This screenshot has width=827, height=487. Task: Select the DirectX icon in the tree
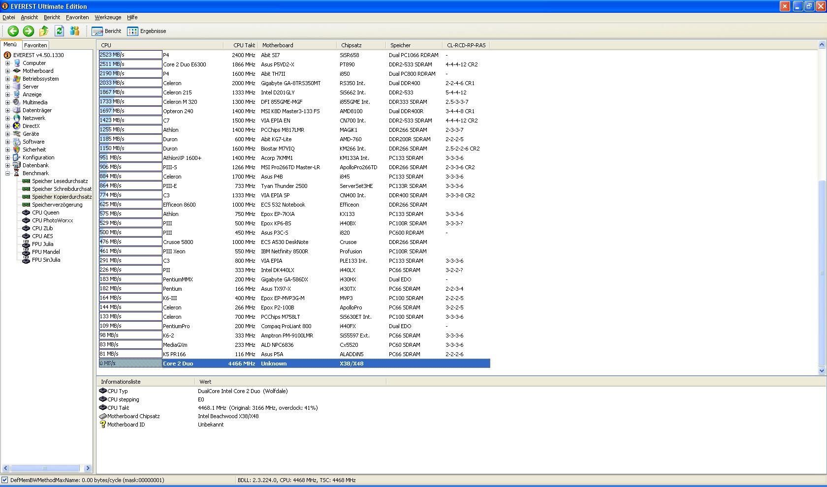coord(17,126)
